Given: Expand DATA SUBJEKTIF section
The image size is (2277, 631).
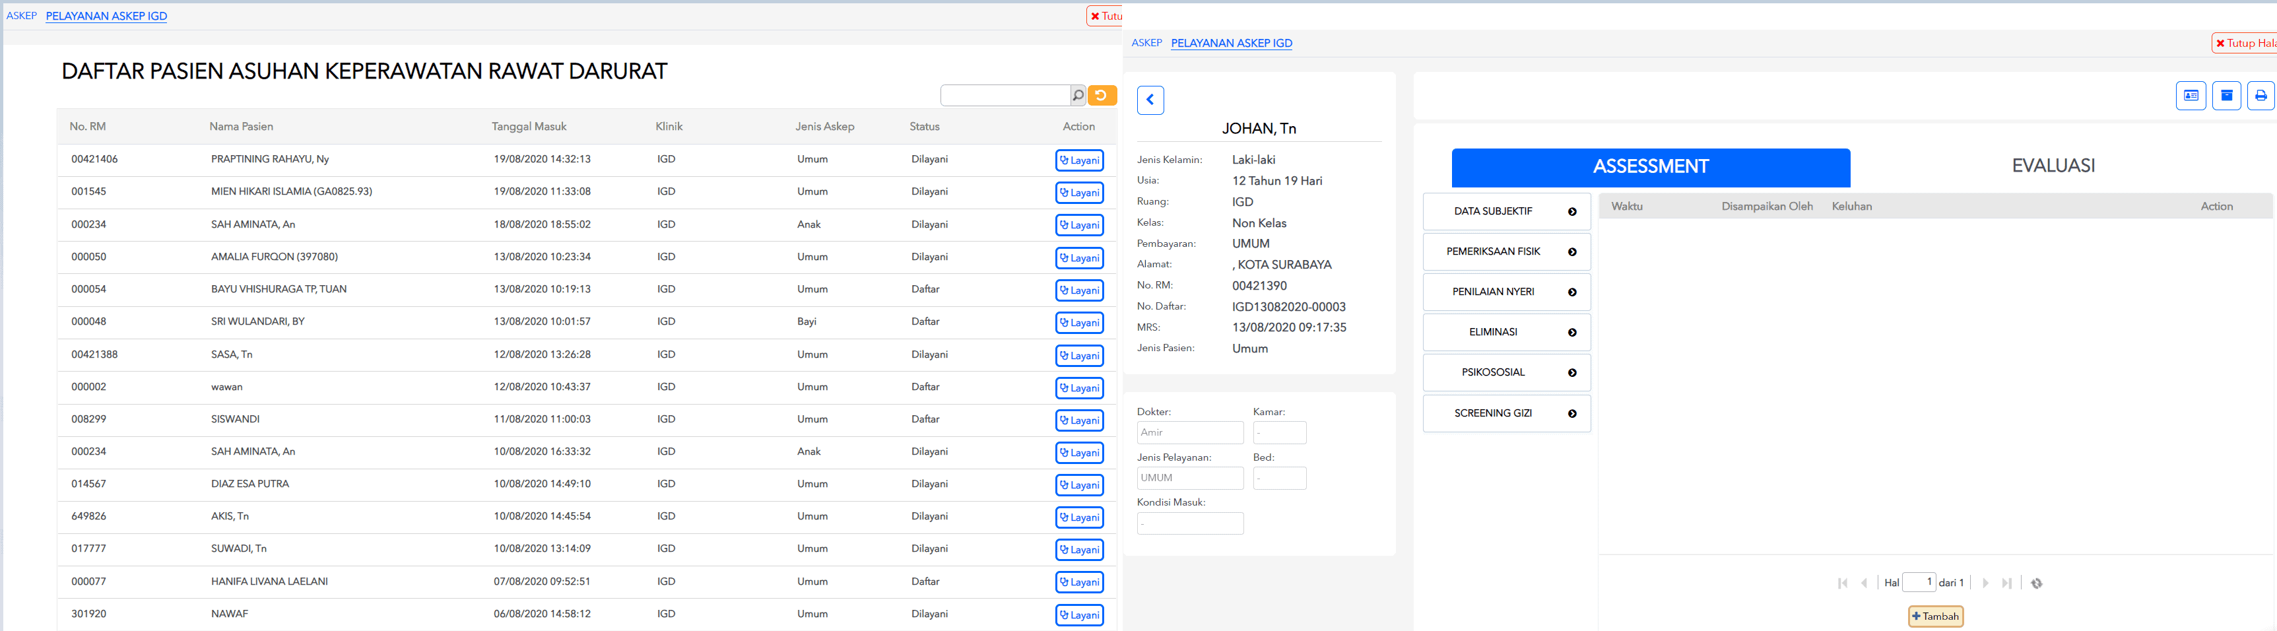Looking at the screenshot, I should coord(1506,211).
